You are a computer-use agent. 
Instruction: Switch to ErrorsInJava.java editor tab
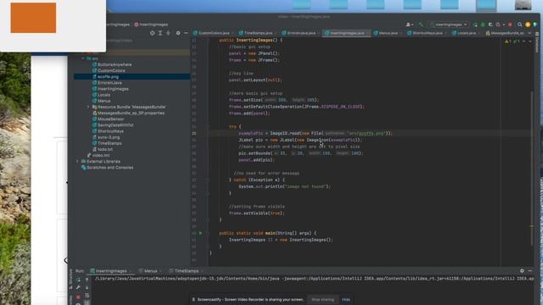click(300, 33)
